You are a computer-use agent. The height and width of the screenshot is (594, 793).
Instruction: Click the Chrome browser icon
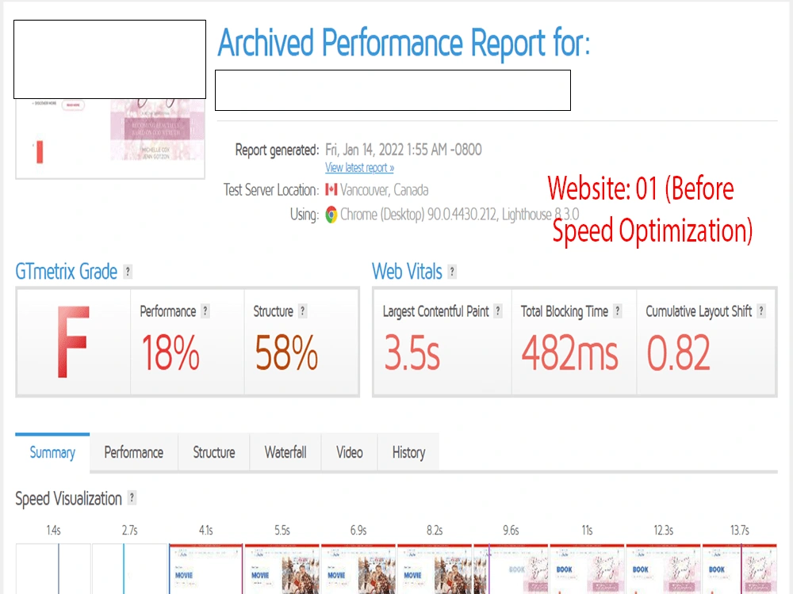coord(331,215)
